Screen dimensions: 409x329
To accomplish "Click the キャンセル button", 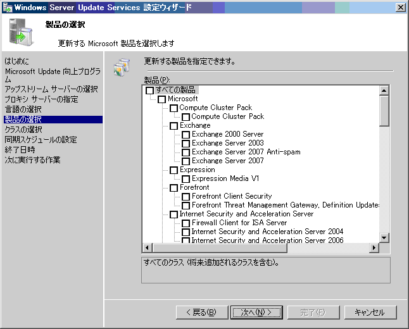I will [x=370, y=313].
